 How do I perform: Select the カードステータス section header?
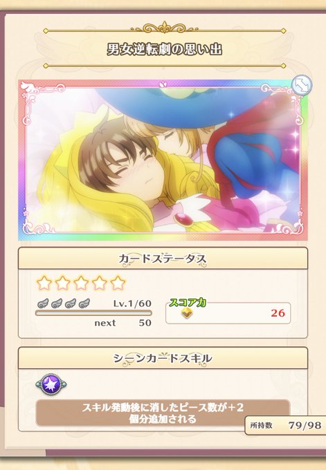click(x=163, y=258)
